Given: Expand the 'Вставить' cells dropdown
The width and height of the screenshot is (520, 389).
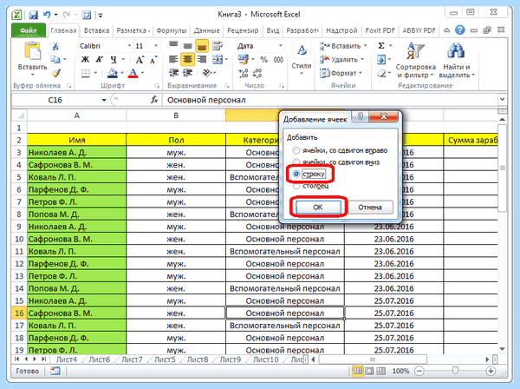Looking at the screenshot, I should pos(365,46).
